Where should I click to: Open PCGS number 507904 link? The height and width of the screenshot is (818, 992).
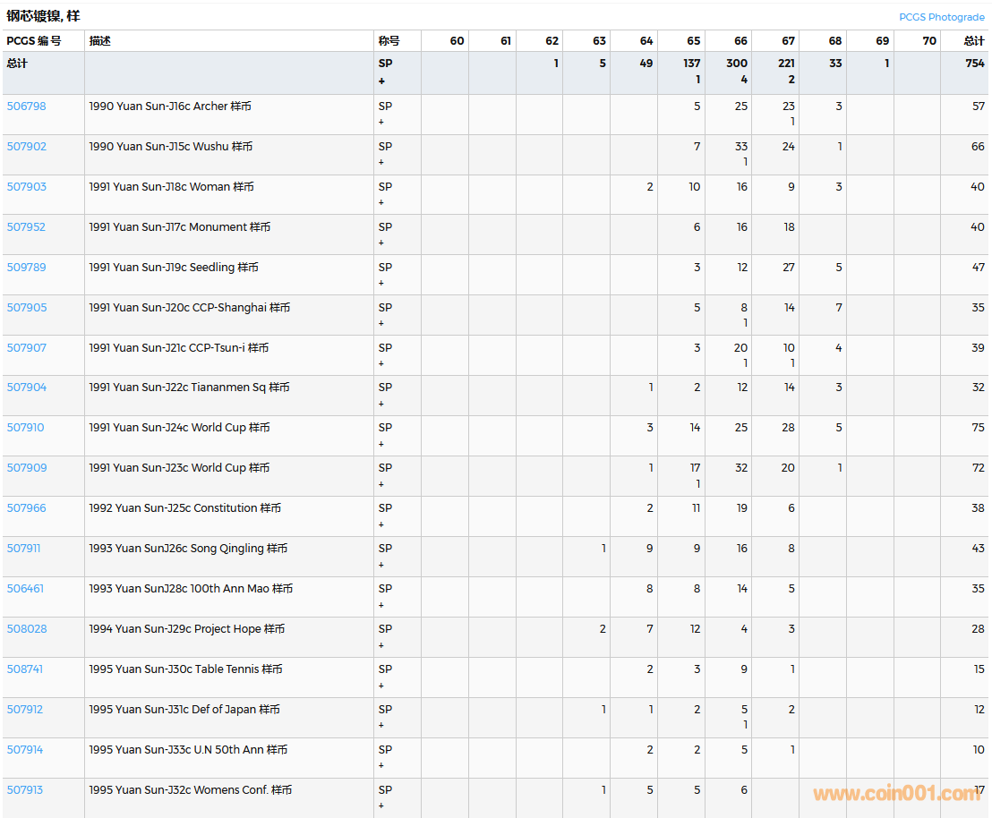coord(26,388)
